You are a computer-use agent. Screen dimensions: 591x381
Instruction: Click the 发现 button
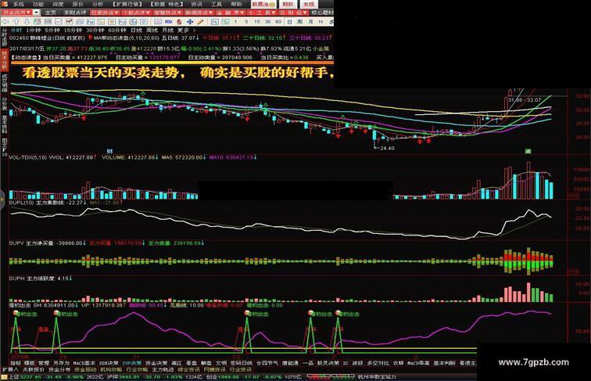[308, 4]
